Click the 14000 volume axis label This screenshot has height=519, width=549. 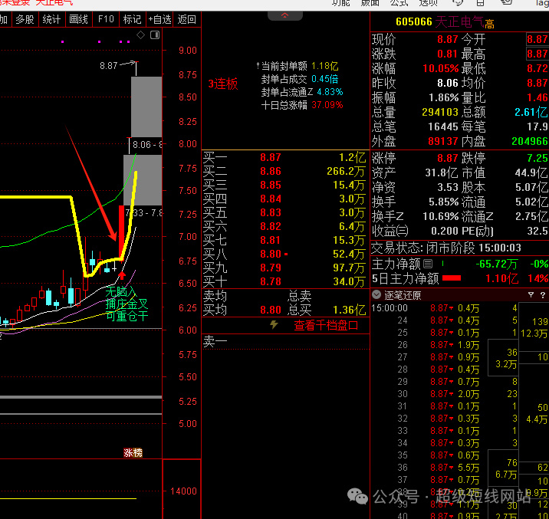183,491
